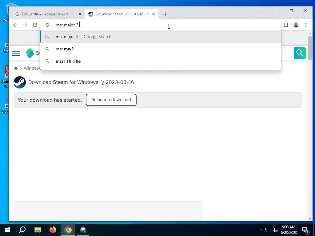Click the muted volume tray icon

coord(275,230)
